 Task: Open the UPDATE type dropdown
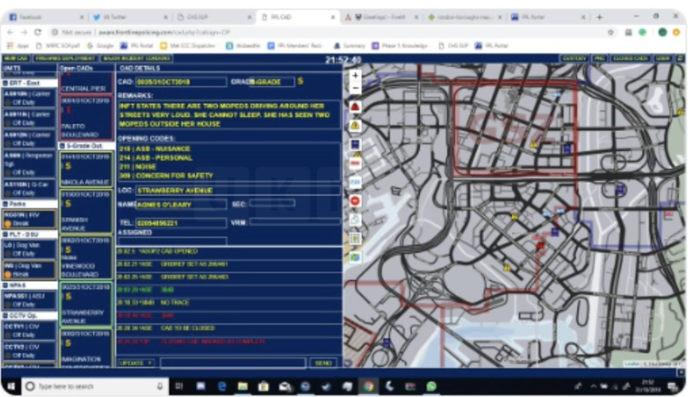(136, 363)
